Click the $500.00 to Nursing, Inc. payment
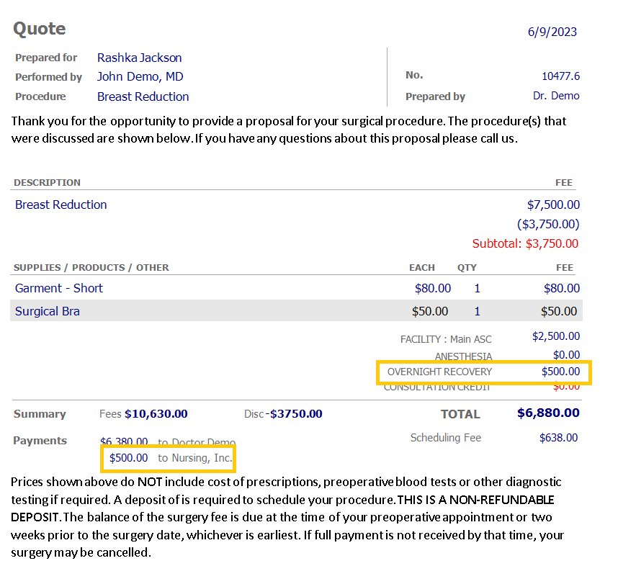Viewport: 618px width, 566px height. tap(171, 458)
